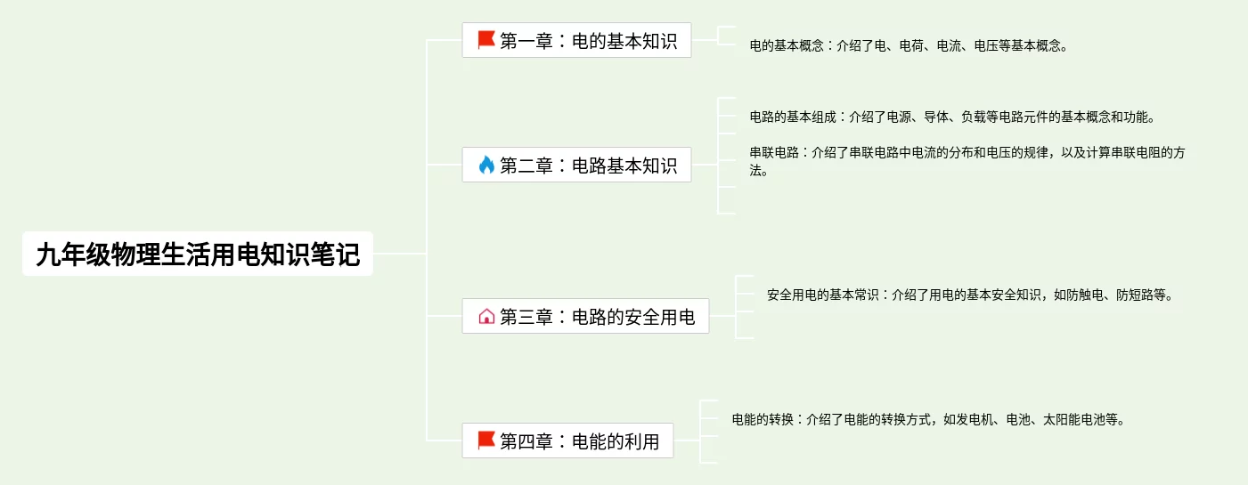Select the 第一章：电的基本知识 node
Viewport: 1248px width, 485px height.
pyautogui.click(x=576, y=40)
